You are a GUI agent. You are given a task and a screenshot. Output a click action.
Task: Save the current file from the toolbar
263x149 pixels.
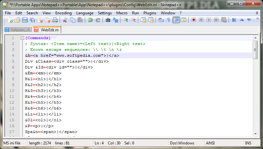tap(25, 20)
